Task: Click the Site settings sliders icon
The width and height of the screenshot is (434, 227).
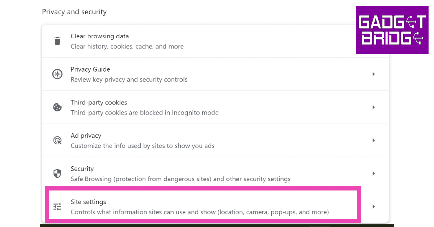Action: (57, 207)
